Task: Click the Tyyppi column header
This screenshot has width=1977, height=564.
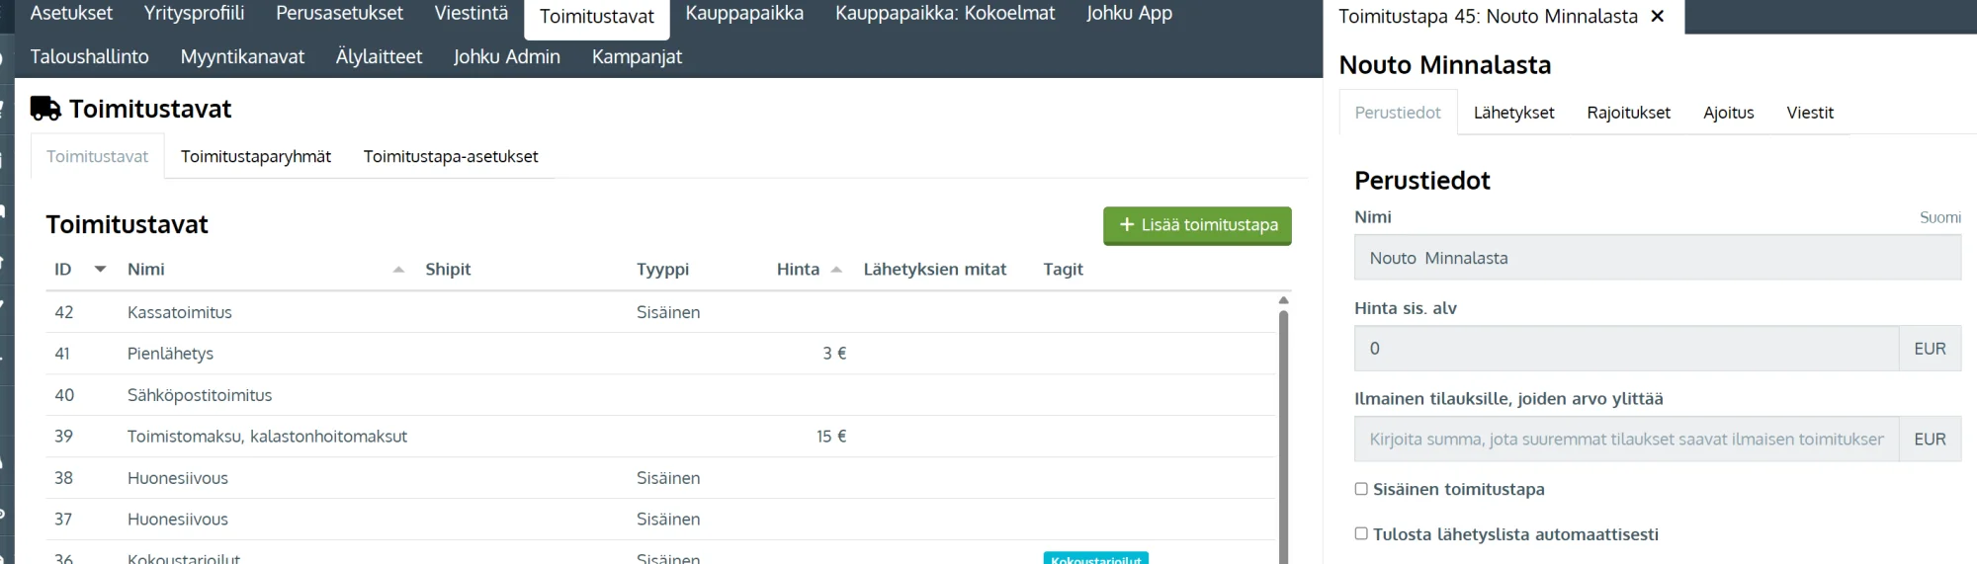Action: point(662,270)
